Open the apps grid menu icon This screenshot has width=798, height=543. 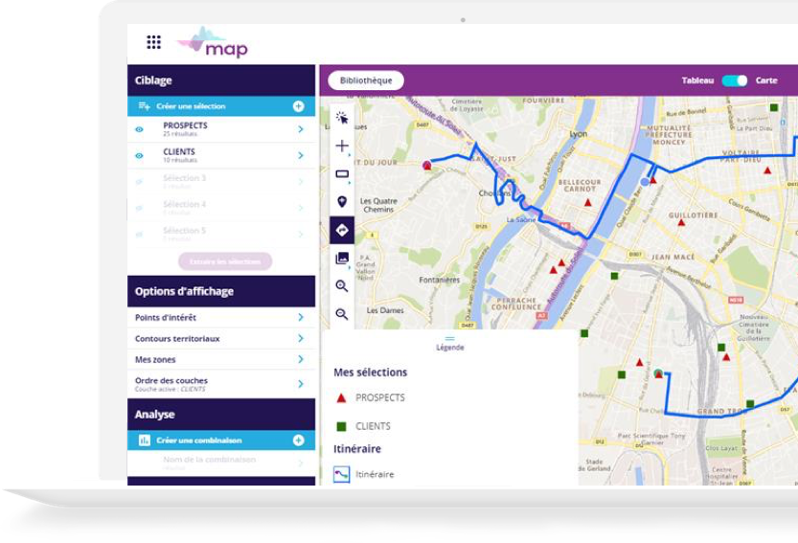tap(153, 42)
